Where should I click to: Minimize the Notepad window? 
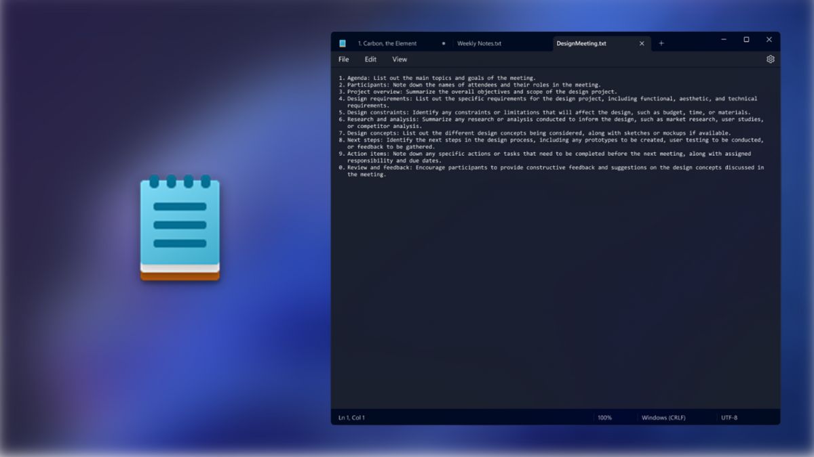pyautogui.click(x=723, y=40)
